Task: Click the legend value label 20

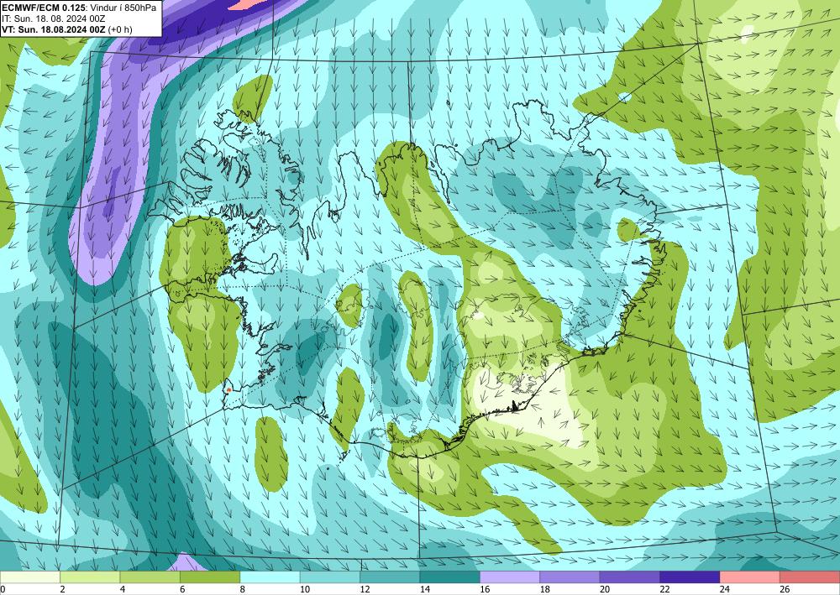Action: click(604, 590)
